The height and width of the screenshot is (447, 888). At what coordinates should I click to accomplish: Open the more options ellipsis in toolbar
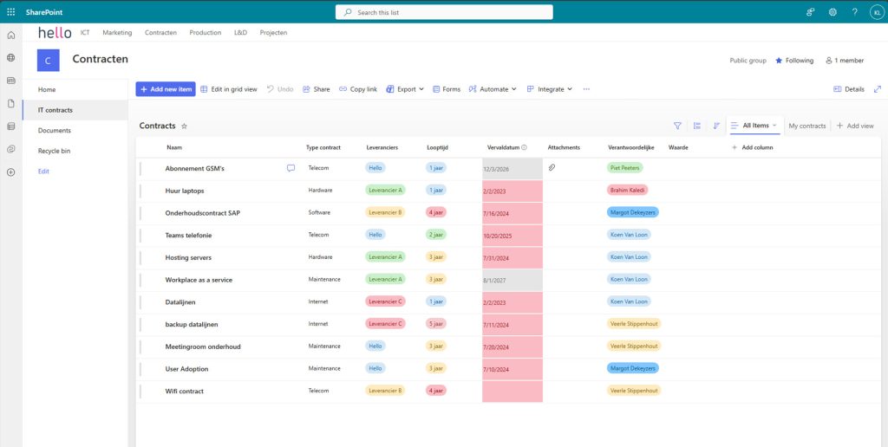click(x=586, y=89)
